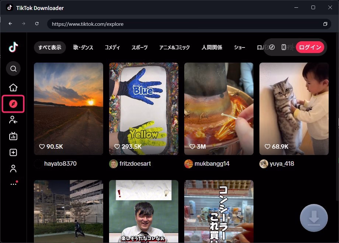The width and height of the screenshot is (339, 243).
Task: Switch to the 歌・ダンス category tab
Action: click(83, 47)
